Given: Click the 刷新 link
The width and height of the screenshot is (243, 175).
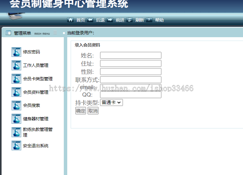Looking at the screenshot, I should pyautogui.click(x=139, y=20).
